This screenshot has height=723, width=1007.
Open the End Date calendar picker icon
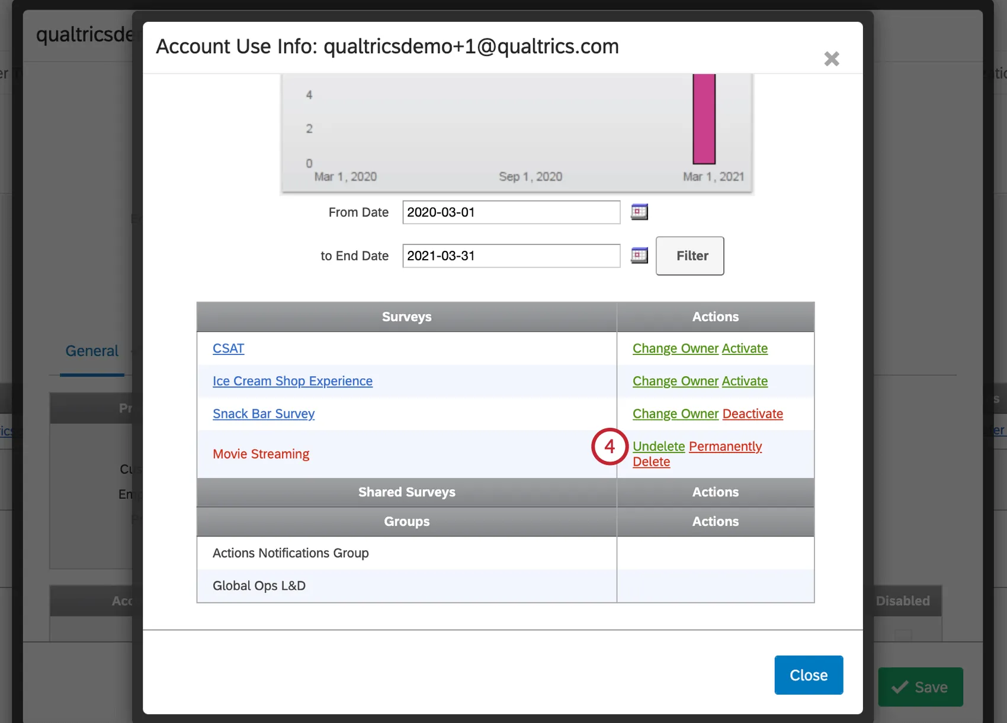tap(639, 256)
